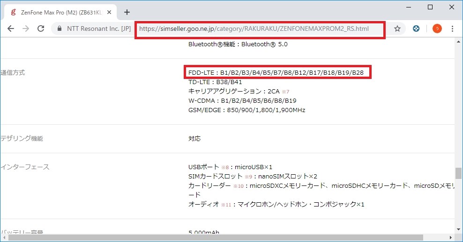Screen dimensions: 463x242
Task: Click the footnote ※10 link
Action: coord(238,186)
